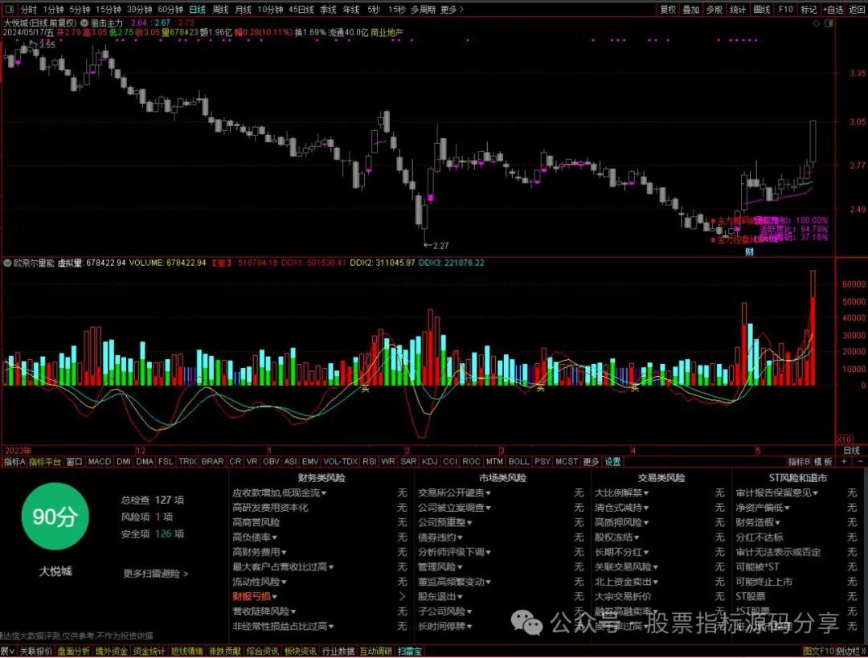
Task: Select the 指标A tab
Action: click(x=14, y=461)
